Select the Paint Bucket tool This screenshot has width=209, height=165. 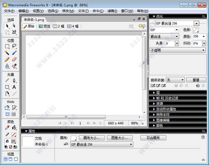pyautogui.click(x=14, y=128)
